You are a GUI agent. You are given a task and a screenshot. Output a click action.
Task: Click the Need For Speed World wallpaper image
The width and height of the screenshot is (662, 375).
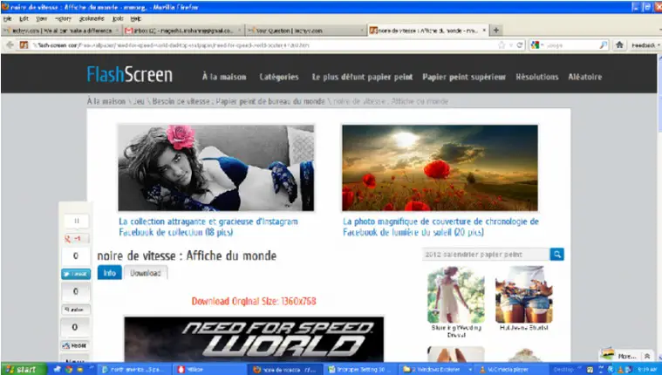[x=254, y=339]
